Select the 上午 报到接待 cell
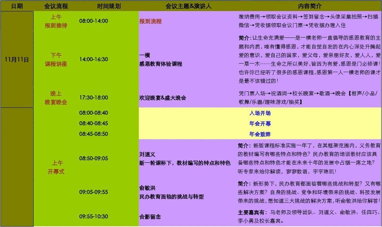 (x=56, y=21)
